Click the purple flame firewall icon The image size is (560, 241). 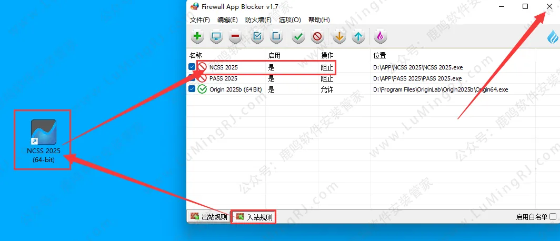380,36
